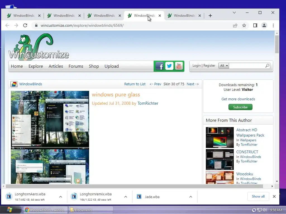
Task: Open the CONSTRUCT skin link
Action: (247, 152)
